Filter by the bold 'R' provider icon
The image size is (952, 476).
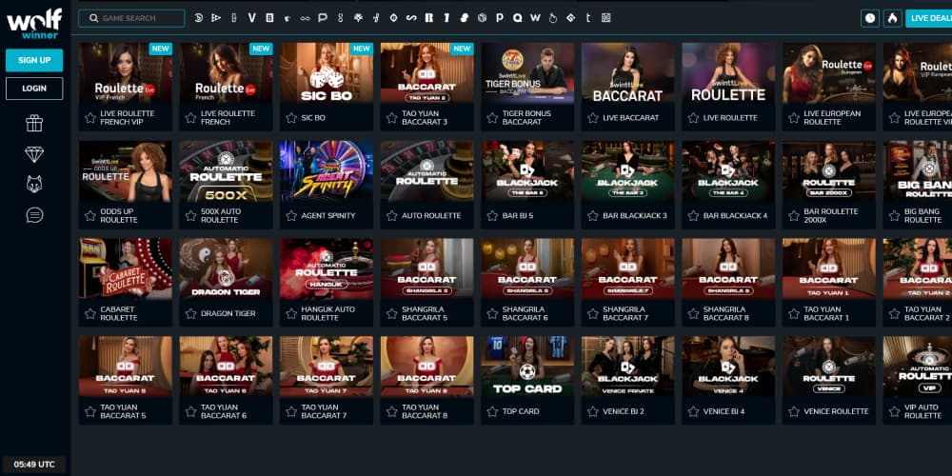(x=429, y=18)
